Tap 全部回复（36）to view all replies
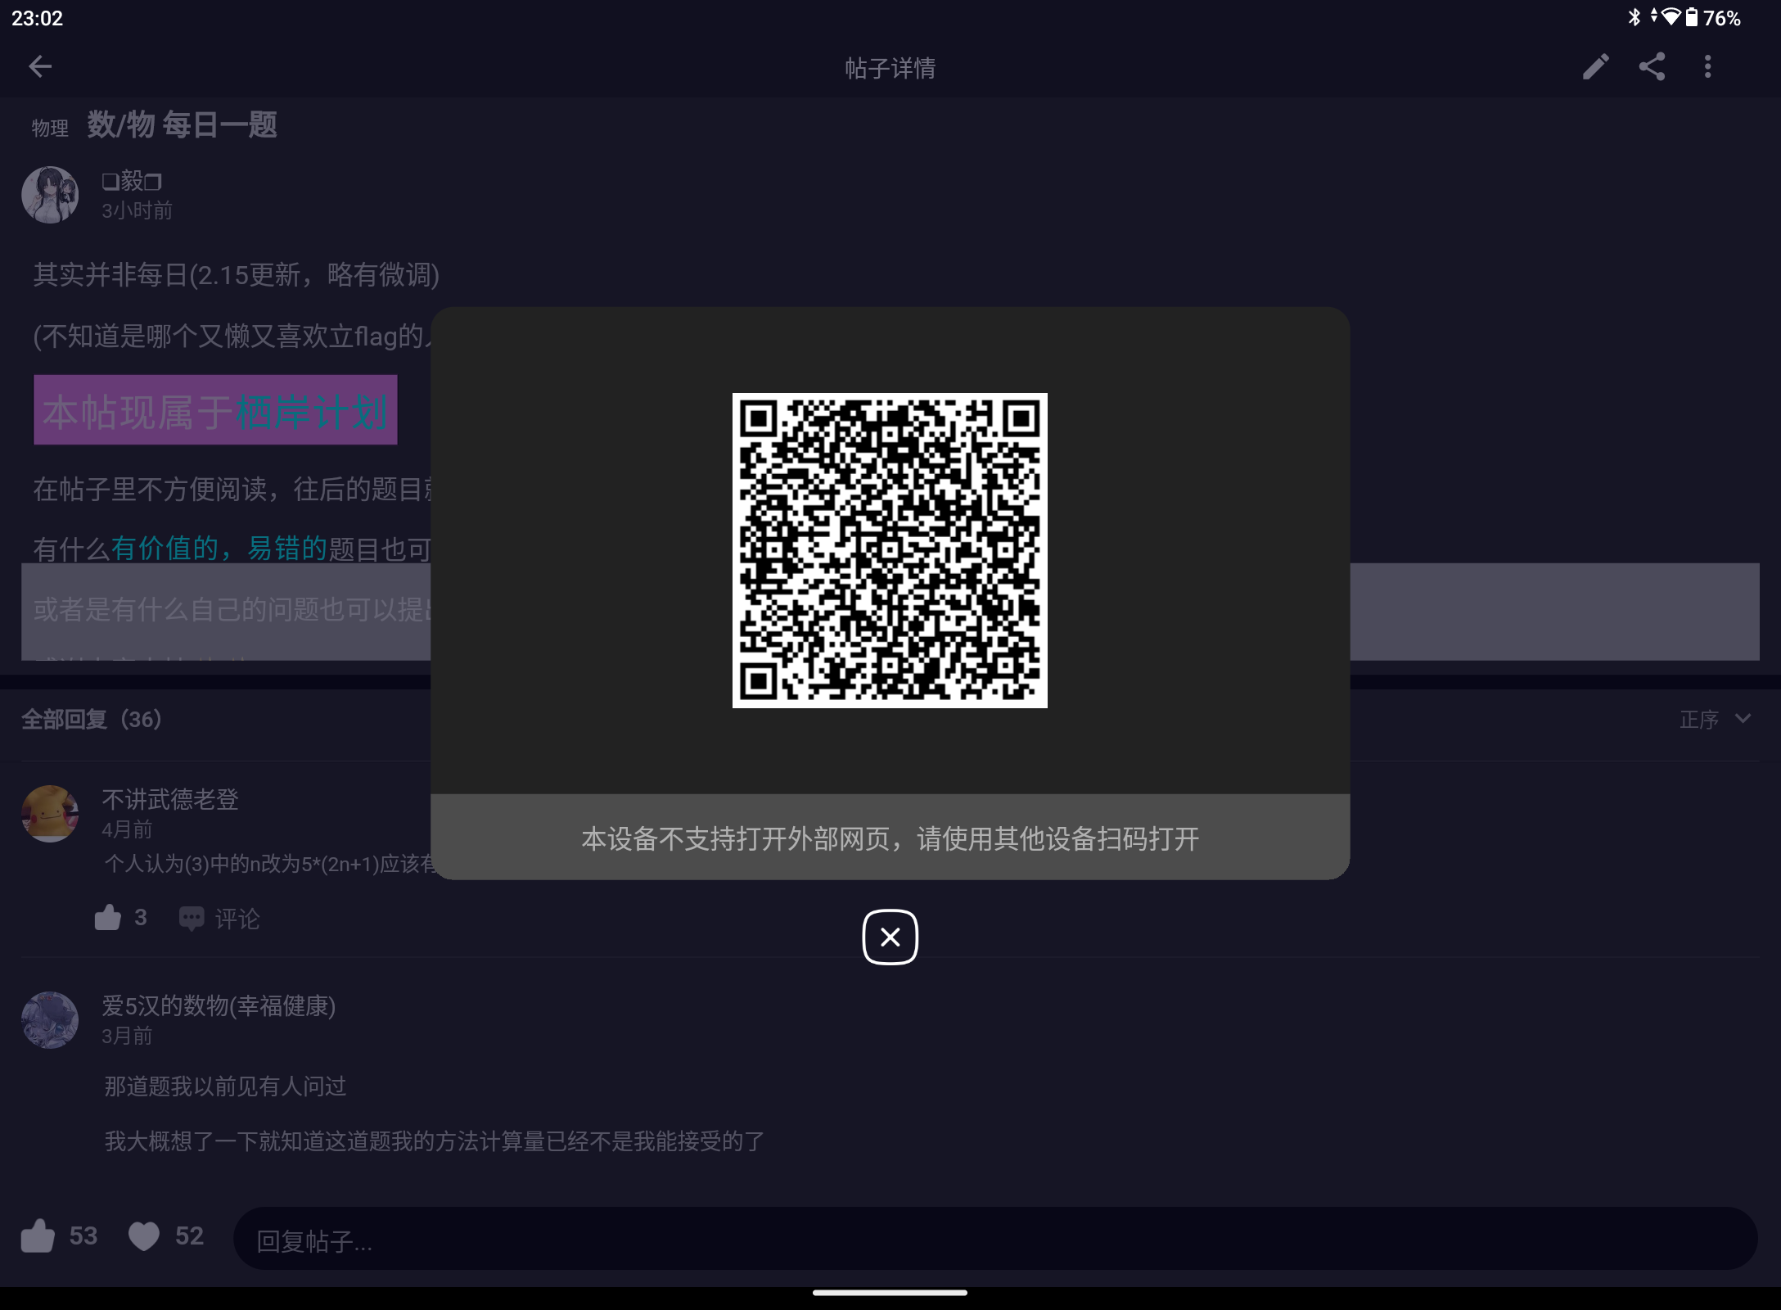1781x1310 pixels. (x=91, y=720)
